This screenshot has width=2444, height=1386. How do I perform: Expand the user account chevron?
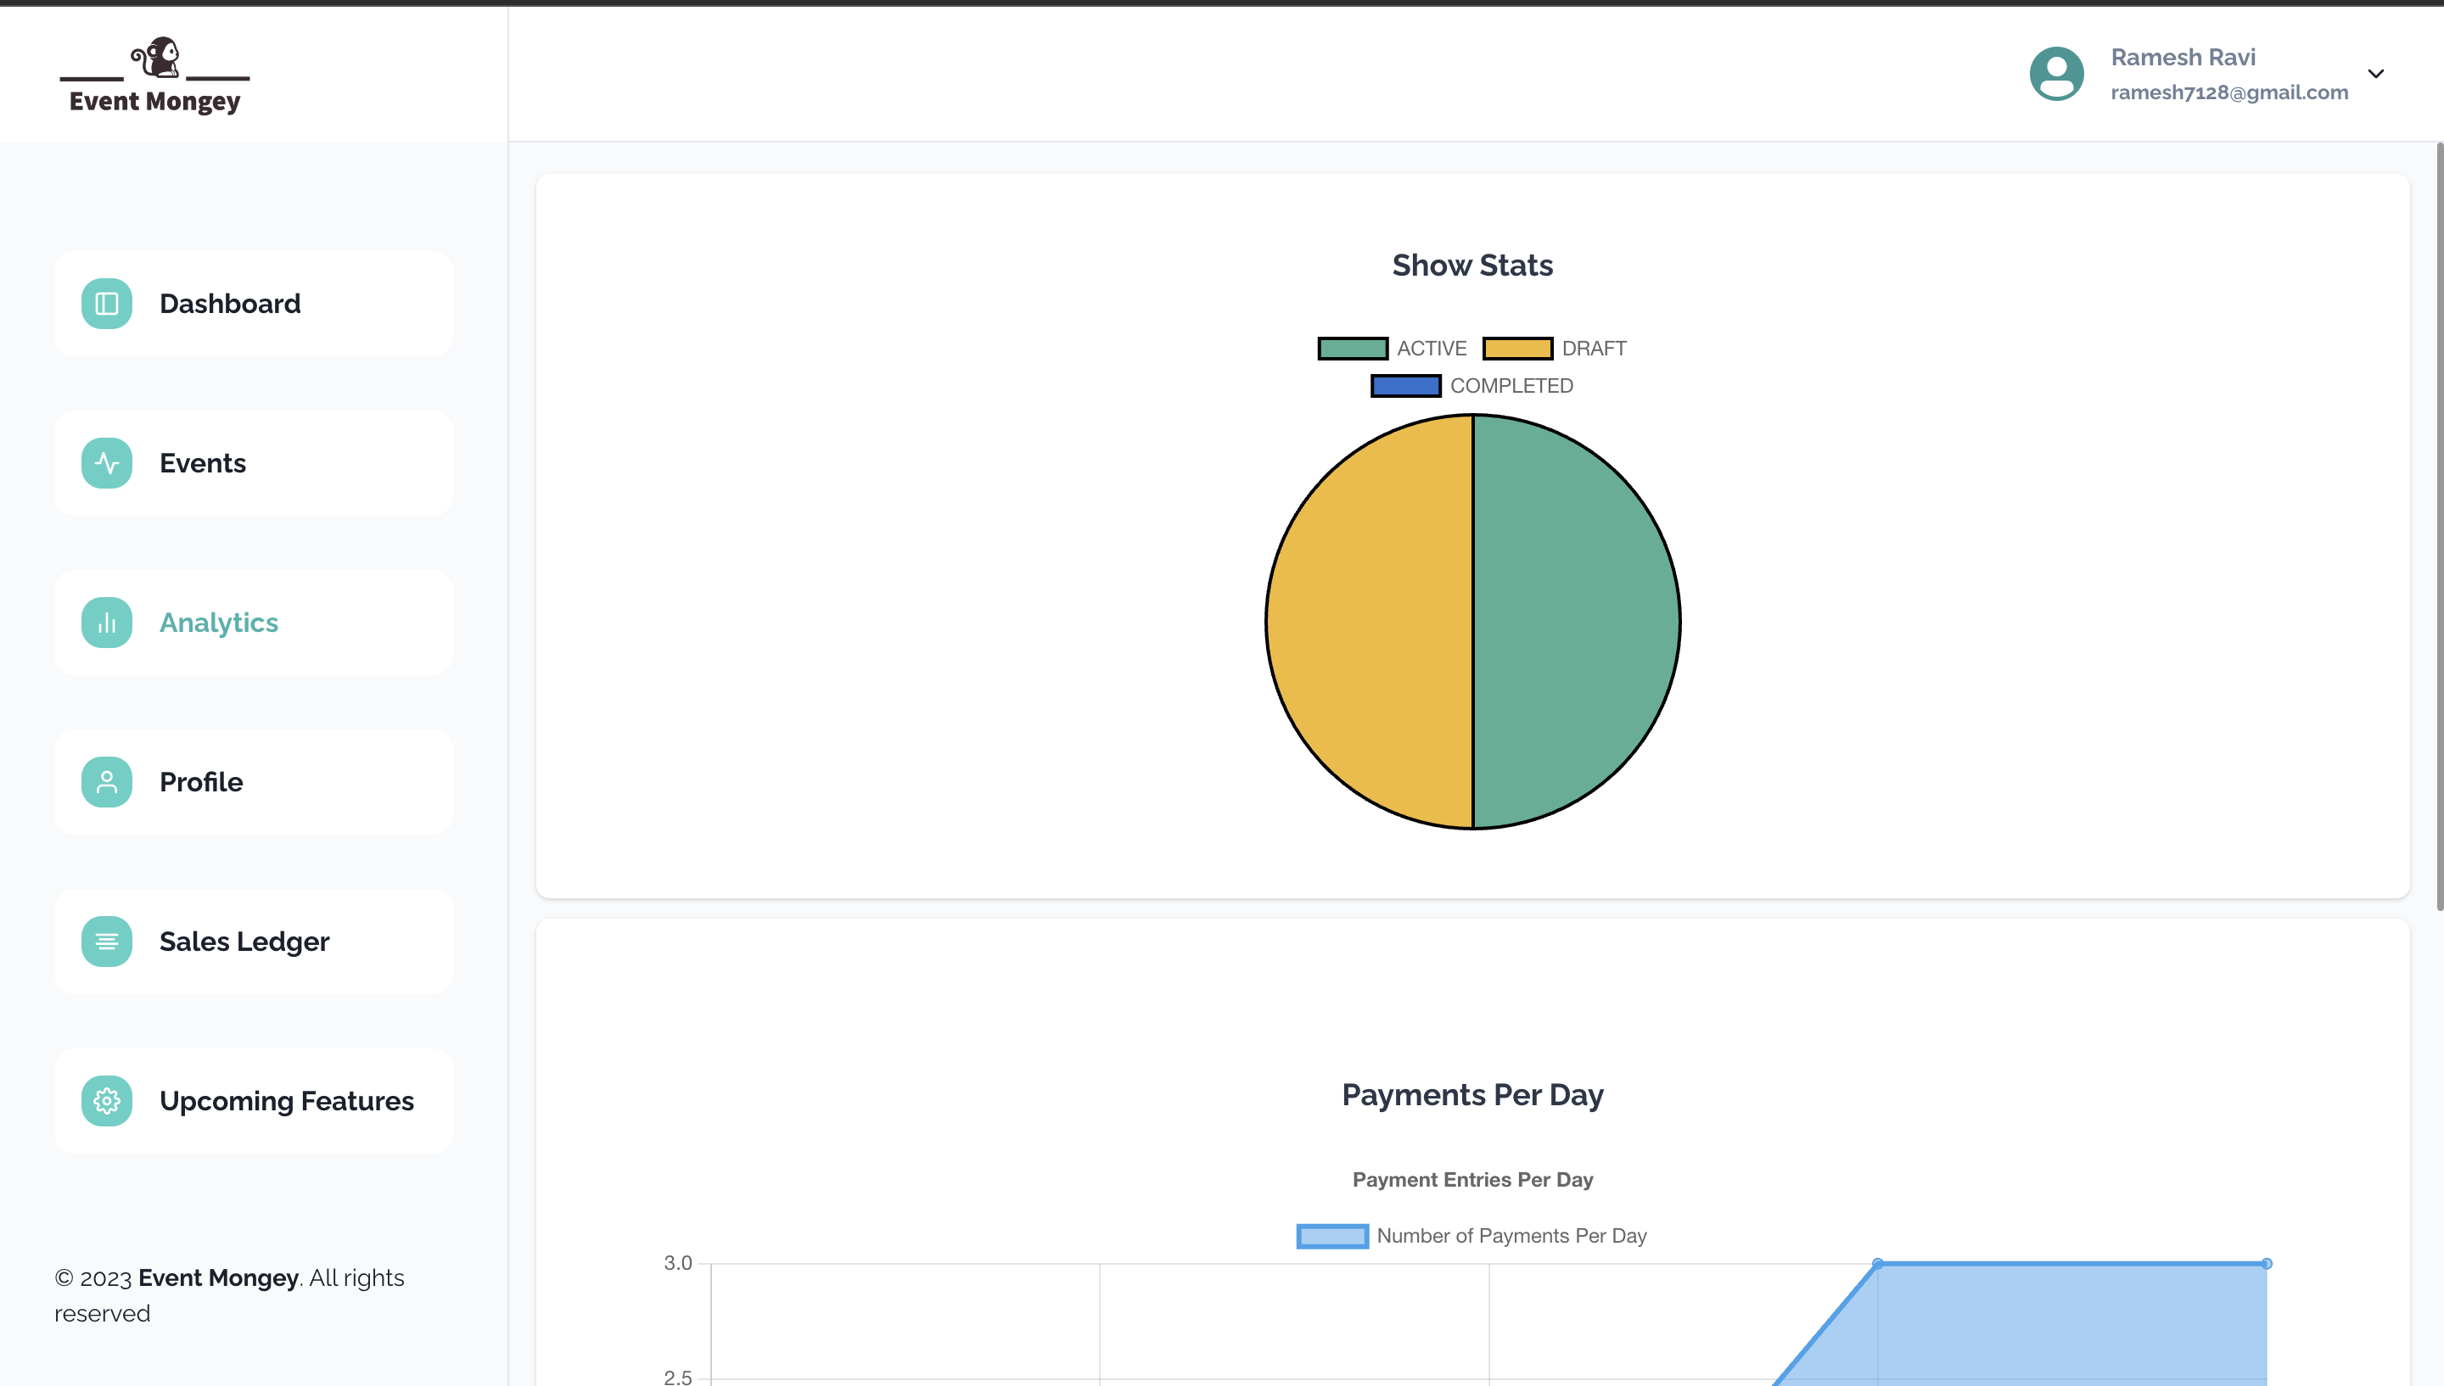coord(2376,73)
